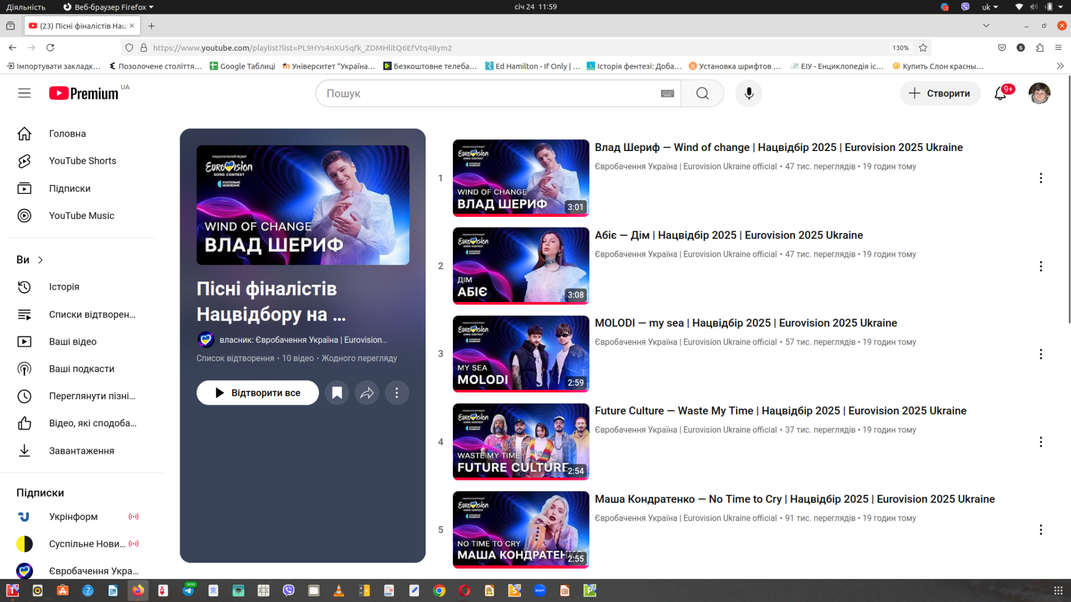
Task: Click the on-screen keyboard icon in search
Action: 667,94
